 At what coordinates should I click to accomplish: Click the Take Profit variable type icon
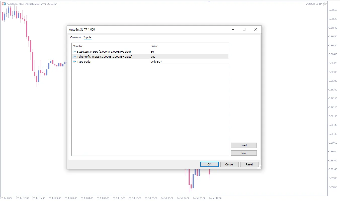(74, 57)
